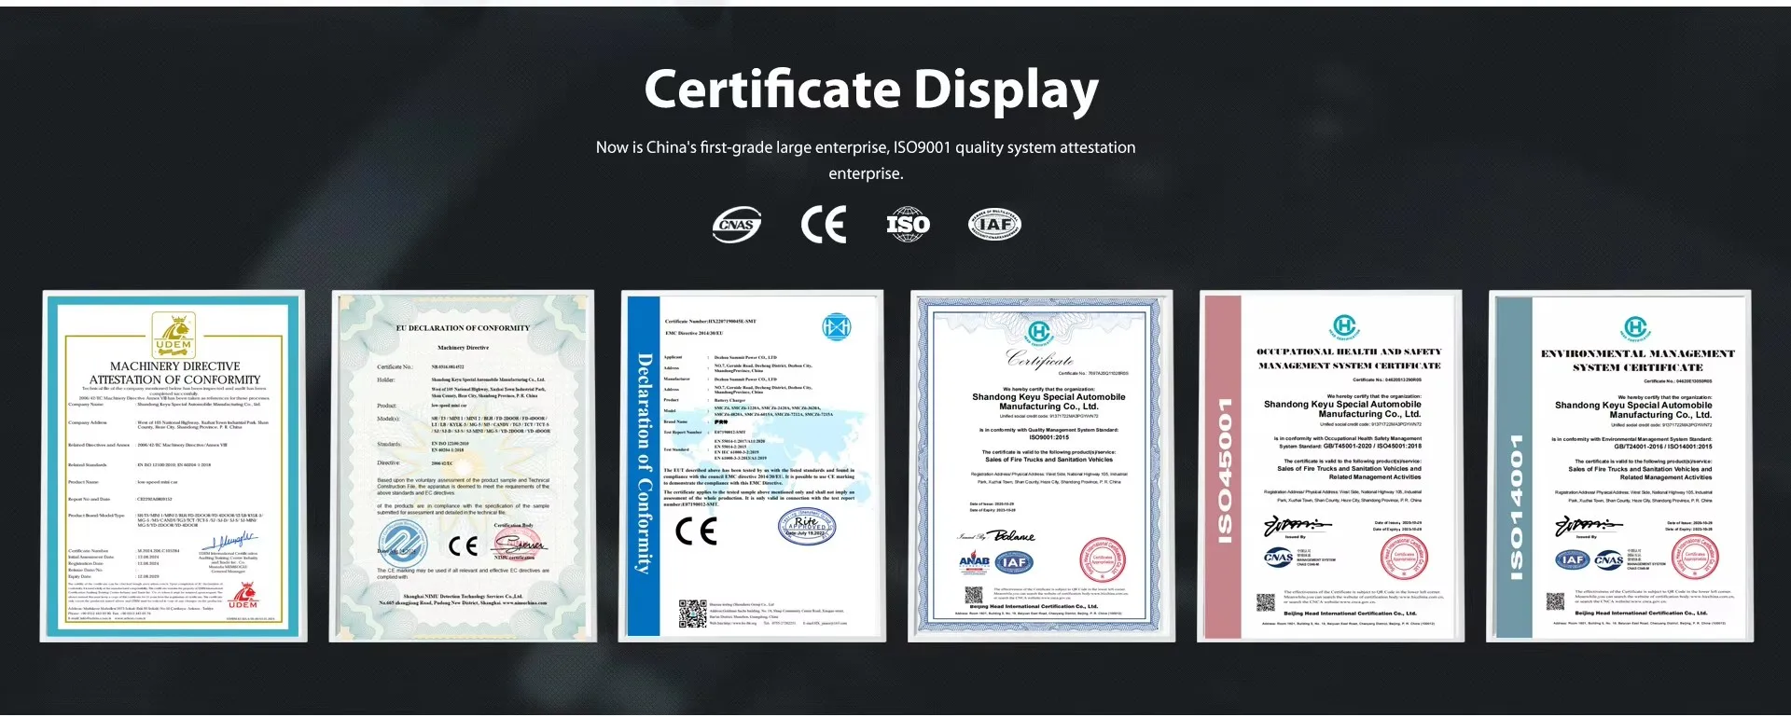Viewport: 1791px width, 717px height.
Task: Click the CNAS logo icon
Action: pyautogui.click(x=736, y=225)
